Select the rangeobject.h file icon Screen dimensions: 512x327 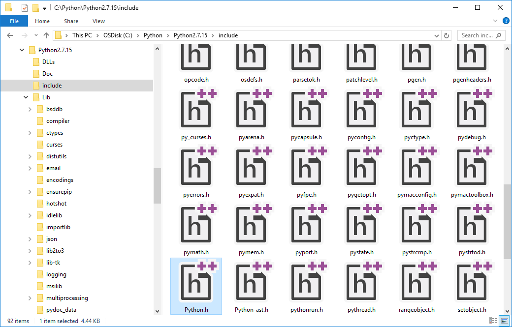click(416, 282)
